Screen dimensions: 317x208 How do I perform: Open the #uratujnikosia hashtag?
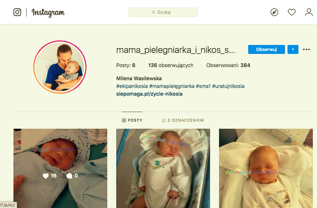coord(228,86)
